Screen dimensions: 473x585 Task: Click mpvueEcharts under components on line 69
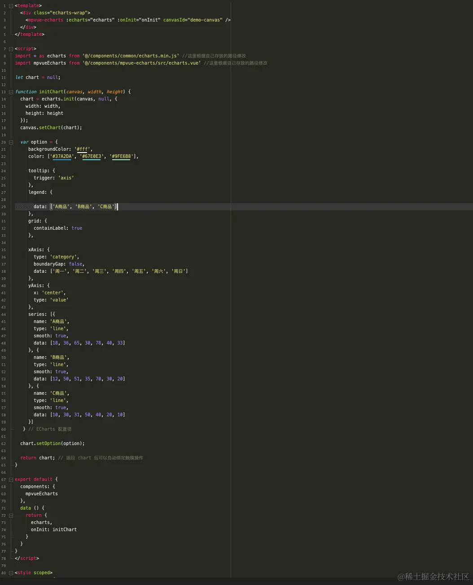[42, 494]
